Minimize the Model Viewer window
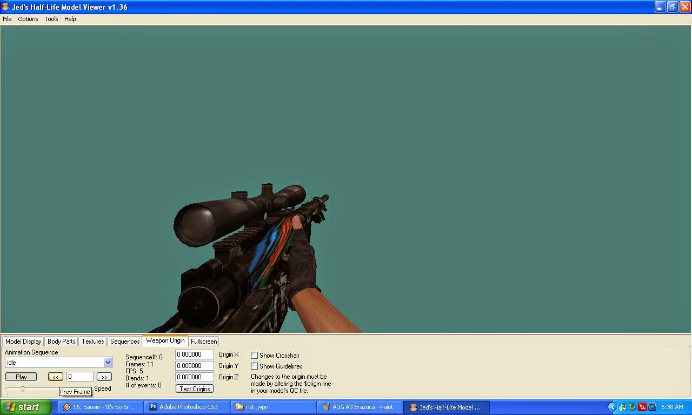Screen dimensions: 692x415 tap(660, 7)
